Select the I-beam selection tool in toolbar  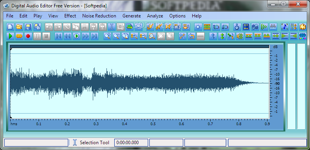point(112,27)
